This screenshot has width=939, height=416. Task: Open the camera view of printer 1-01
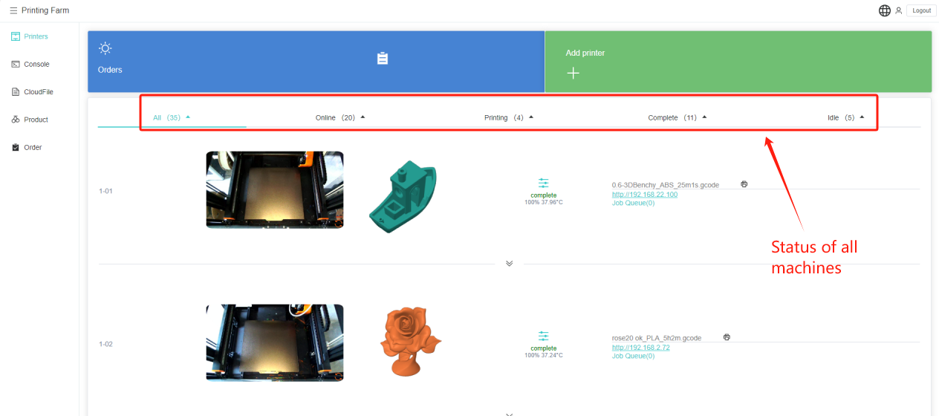(275, 189)
